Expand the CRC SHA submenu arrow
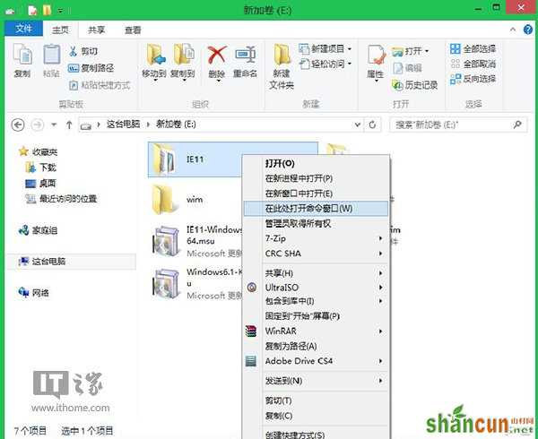Viewport: 538px width, 439px height. [x=380, y=254]
